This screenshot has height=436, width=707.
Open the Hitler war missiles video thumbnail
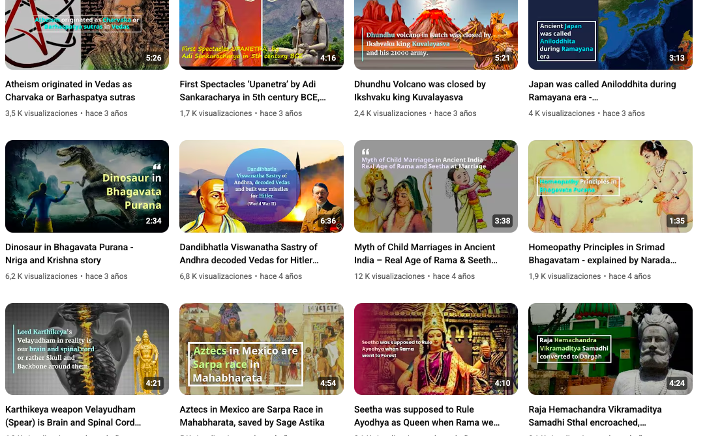(x=262, y=186)
